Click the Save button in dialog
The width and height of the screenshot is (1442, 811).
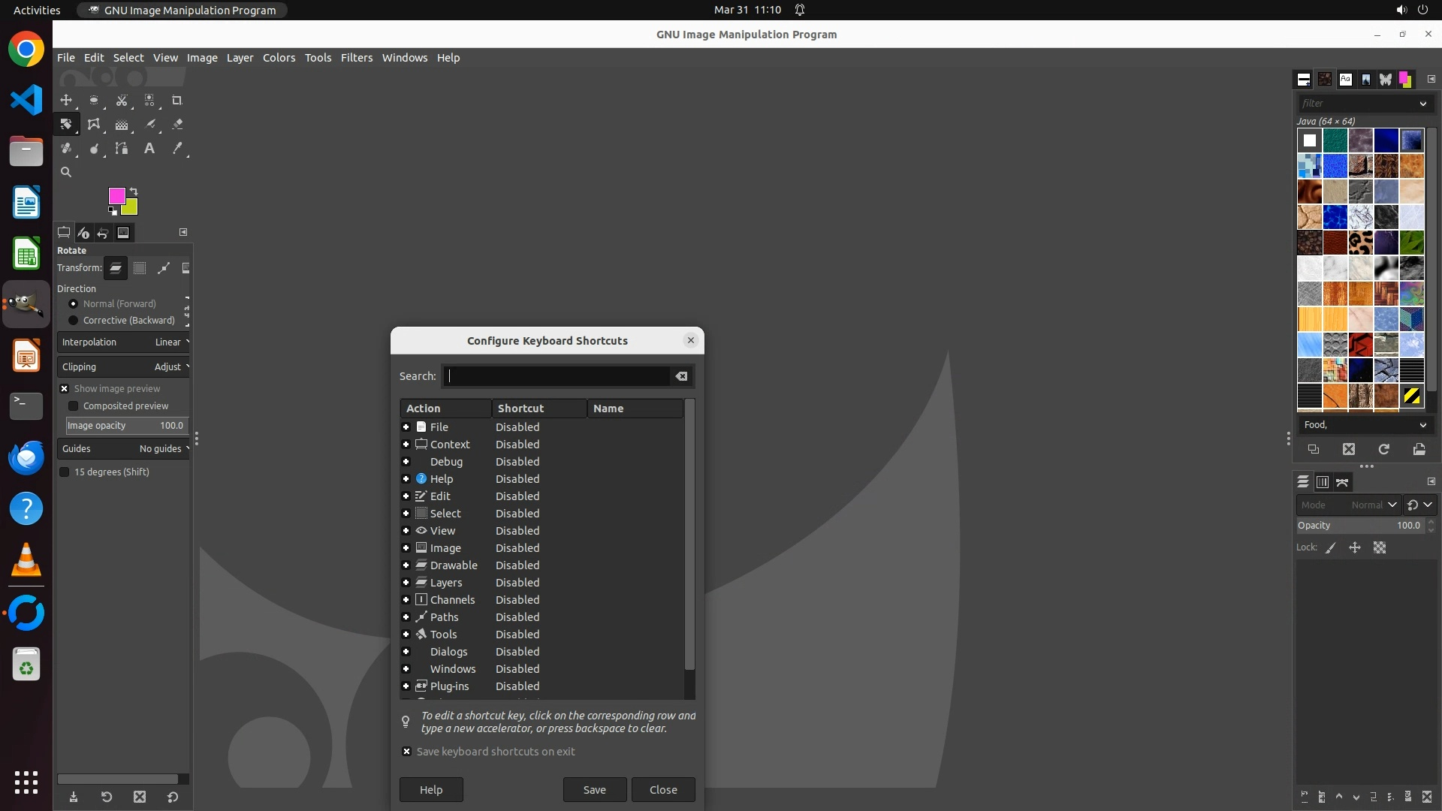point(594,790)
